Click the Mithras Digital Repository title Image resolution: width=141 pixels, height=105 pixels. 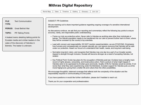[70, 5]
